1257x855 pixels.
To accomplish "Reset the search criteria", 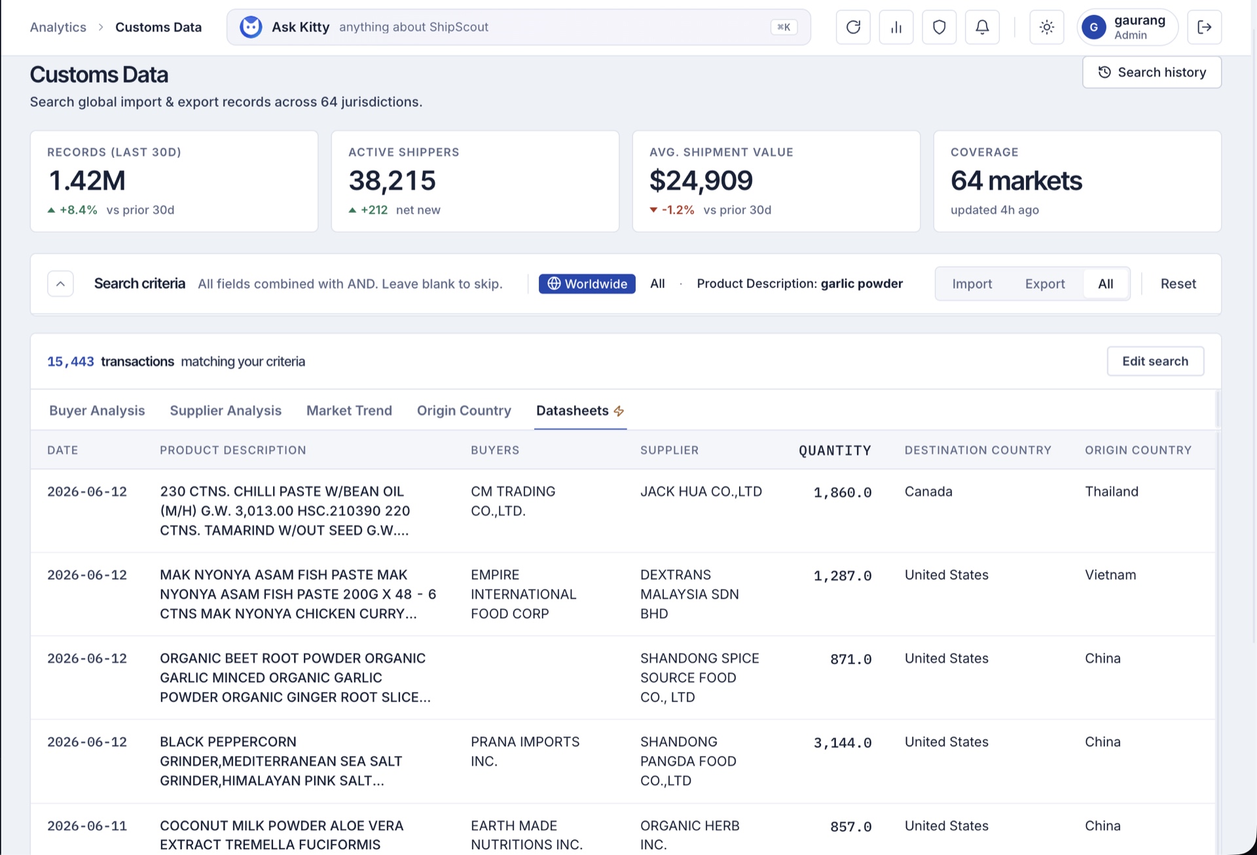I will click(x=1178, y=283).
